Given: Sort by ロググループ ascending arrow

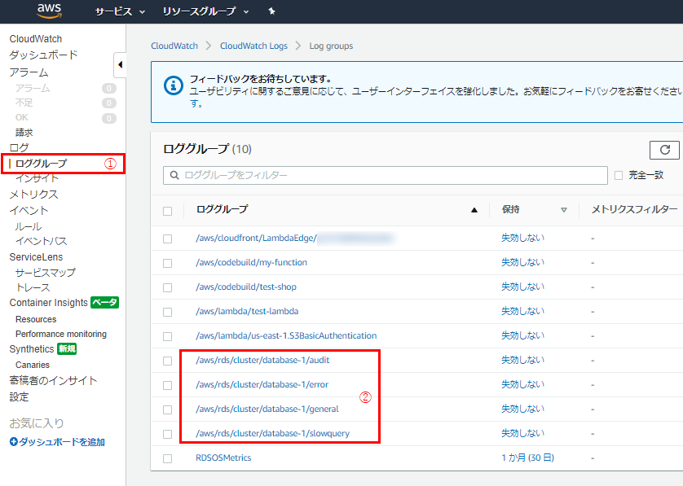Looking at the screenshot, I should click(474, 210).
